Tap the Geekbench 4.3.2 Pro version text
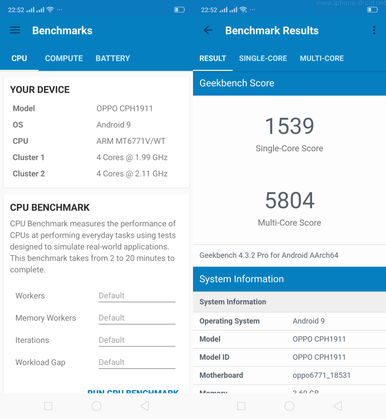 (269, 255)
